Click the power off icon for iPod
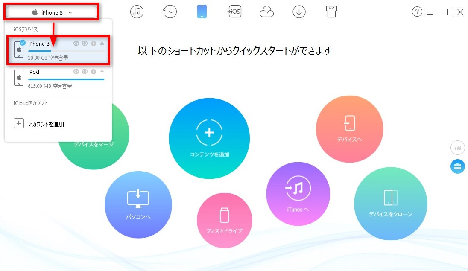Image resolution: width=468 pixels, height=271 pixels. point(85,72)
